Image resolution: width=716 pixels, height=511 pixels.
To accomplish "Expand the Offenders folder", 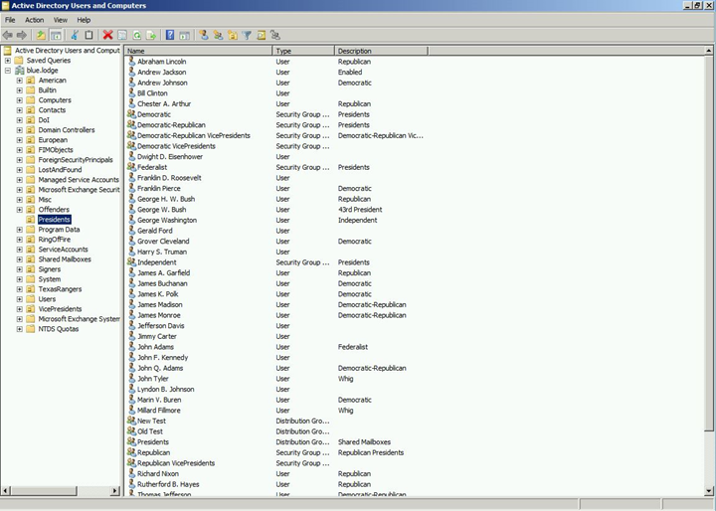I will tap(20, 210).
